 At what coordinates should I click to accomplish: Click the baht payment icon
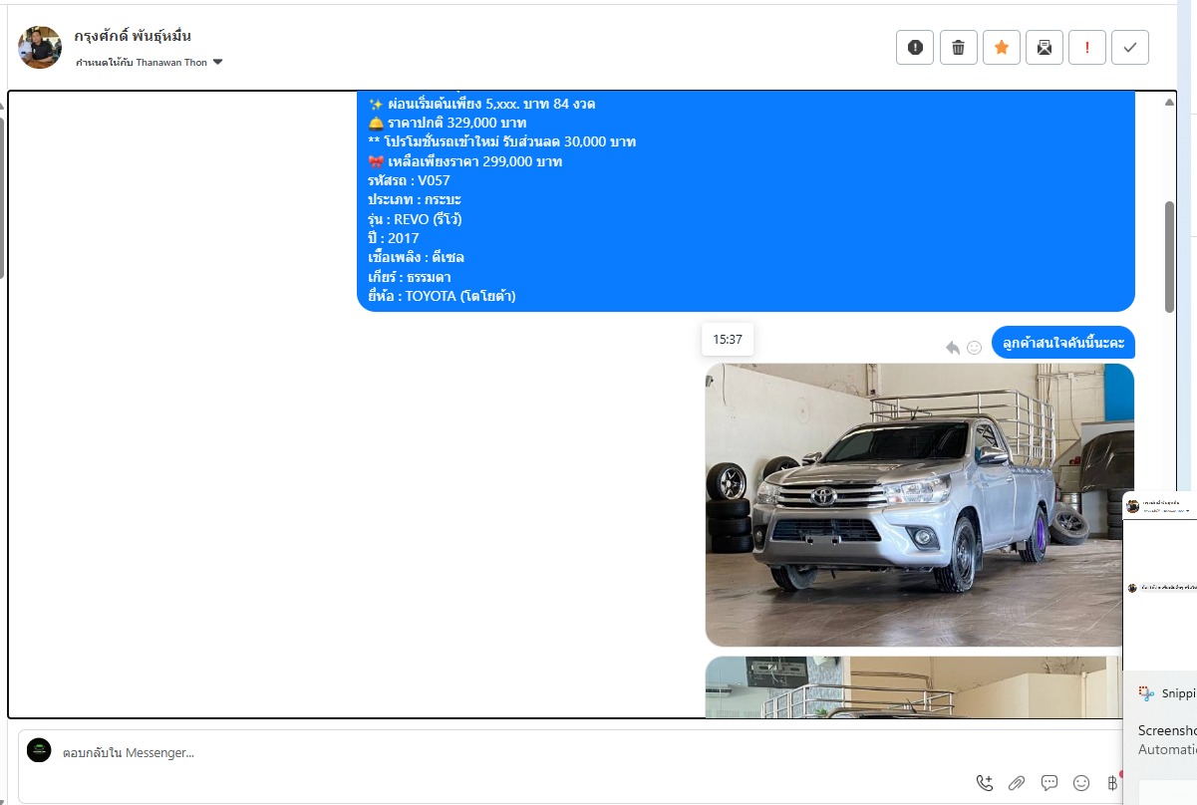coord(1113,783)
